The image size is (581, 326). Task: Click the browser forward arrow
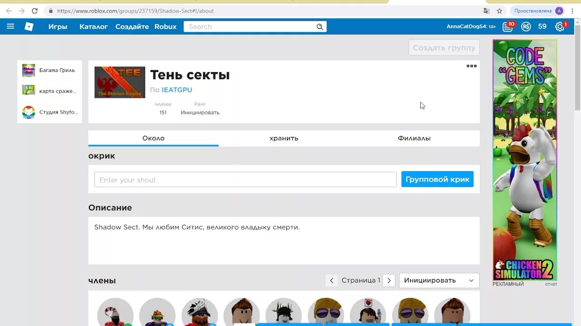[x=22, y=10]
